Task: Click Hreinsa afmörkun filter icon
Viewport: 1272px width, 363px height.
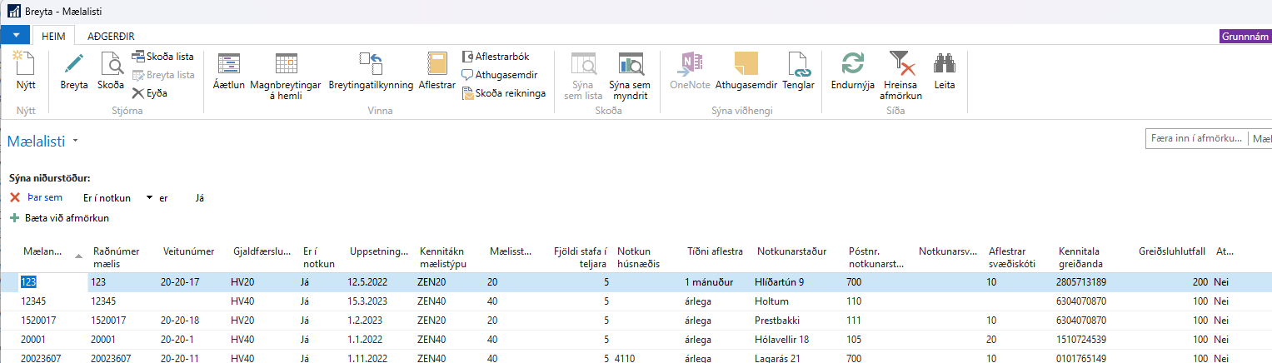Action: coord(901,65)
